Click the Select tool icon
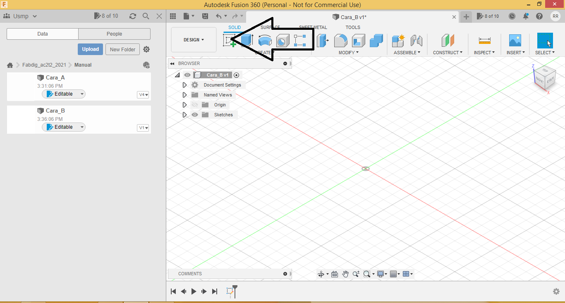The height and width of the screenshot is (303, 565). click(545, 41)
